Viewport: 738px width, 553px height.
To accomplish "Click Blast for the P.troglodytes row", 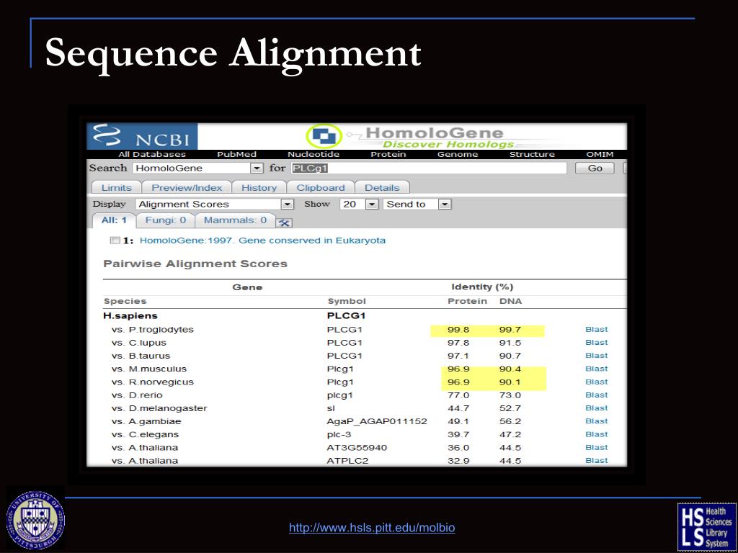I will coord(596,330).
